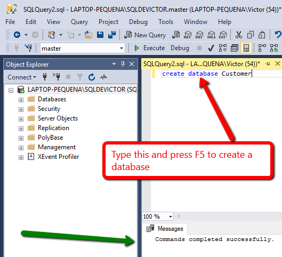Toggle Include Live Query Statistics
This screenshot has height=257, width=282.
coord(274,48)
